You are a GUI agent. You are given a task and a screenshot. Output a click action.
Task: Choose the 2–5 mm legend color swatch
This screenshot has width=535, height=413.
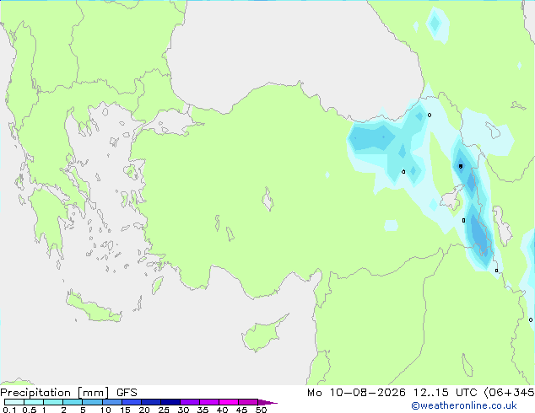click(73, 402)
